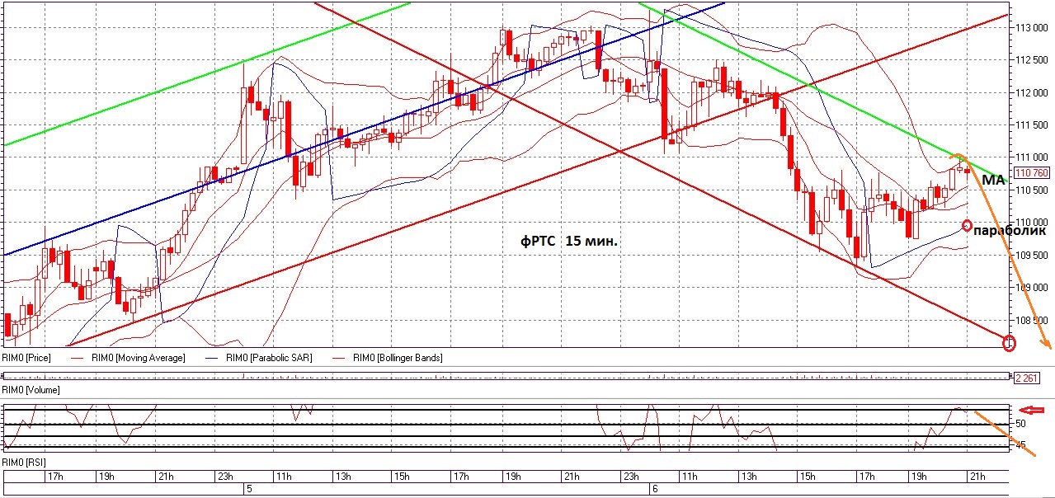Click the RSI axis level 45
The image size is (1055, 498).
pyautogui.click(x=1020, y=445)
